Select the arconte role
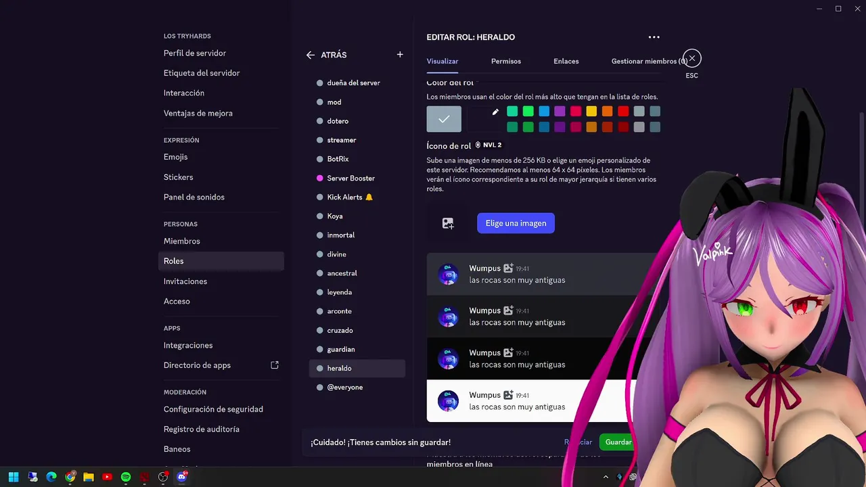 pos(357,311)
